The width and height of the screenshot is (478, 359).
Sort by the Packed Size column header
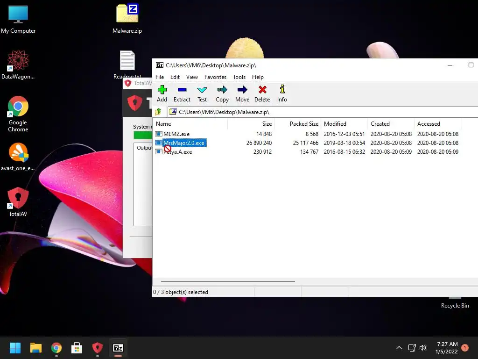point(298,123)
